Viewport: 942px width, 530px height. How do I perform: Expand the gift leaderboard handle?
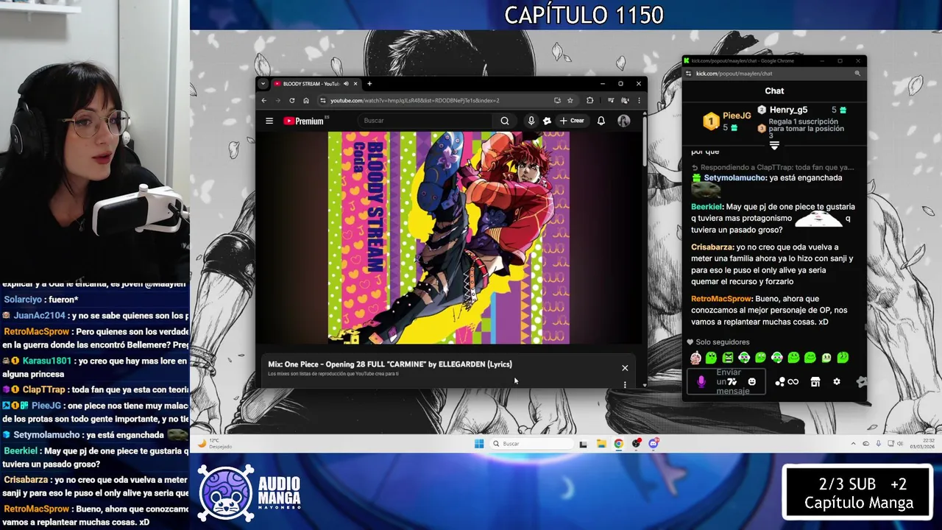(x=774, y=146)
